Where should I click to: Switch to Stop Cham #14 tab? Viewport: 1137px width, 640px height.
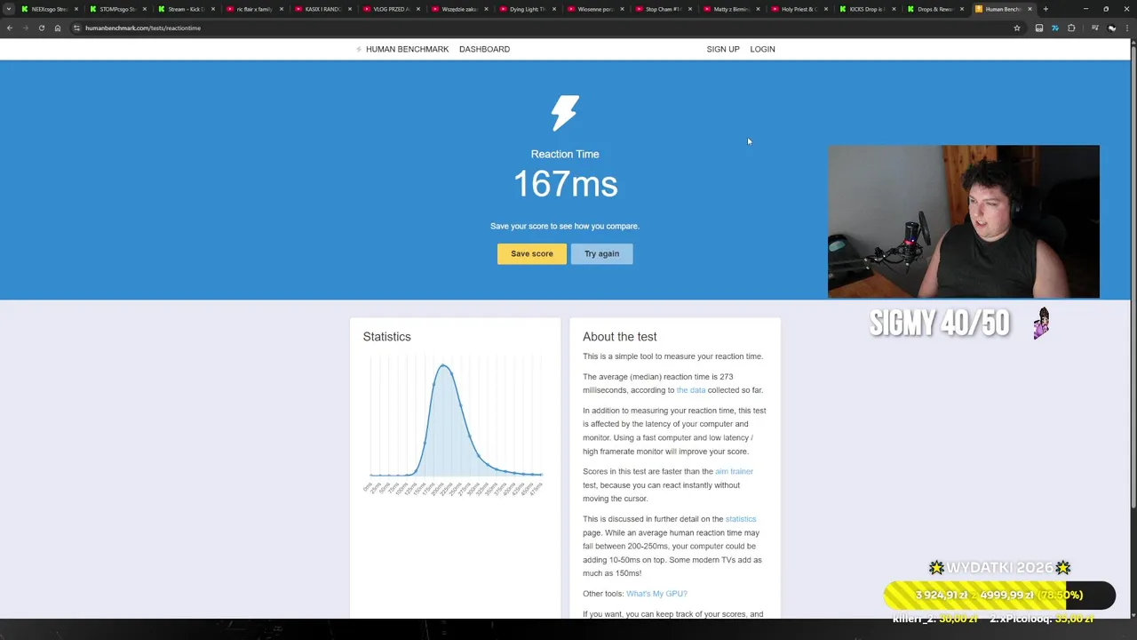tap(663, 9)
